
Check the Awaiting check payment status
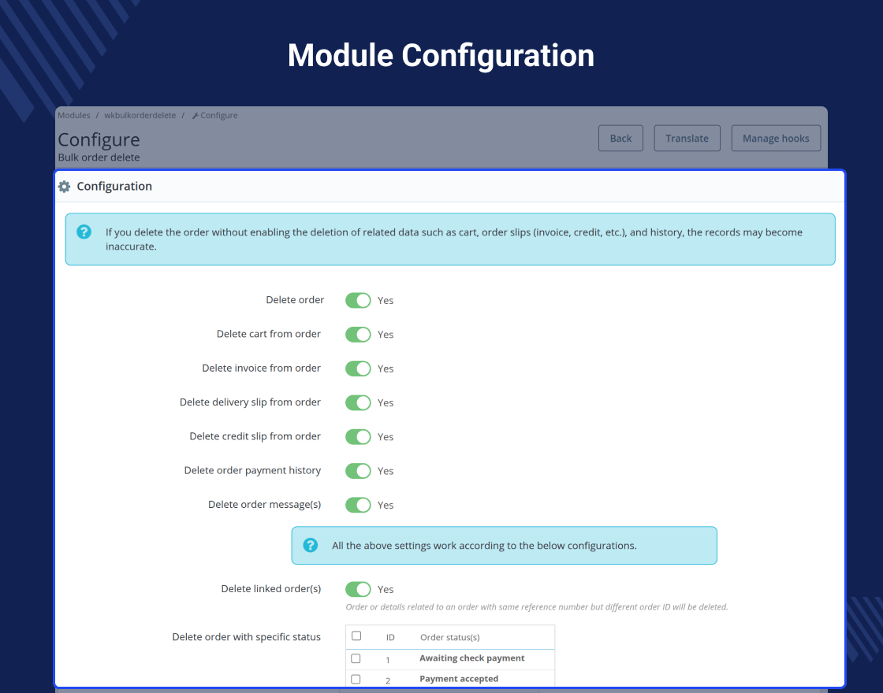[356, 658]
